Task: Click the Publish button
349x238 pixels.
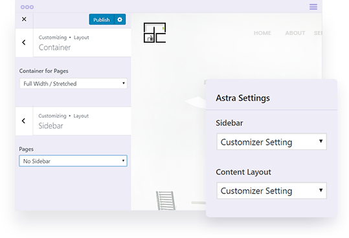Action: pyautogui.click(x=102, y=19)
